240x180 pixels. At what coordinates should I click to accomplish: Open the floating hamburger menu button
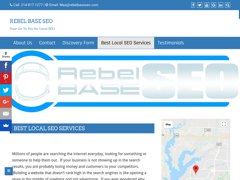9,171
